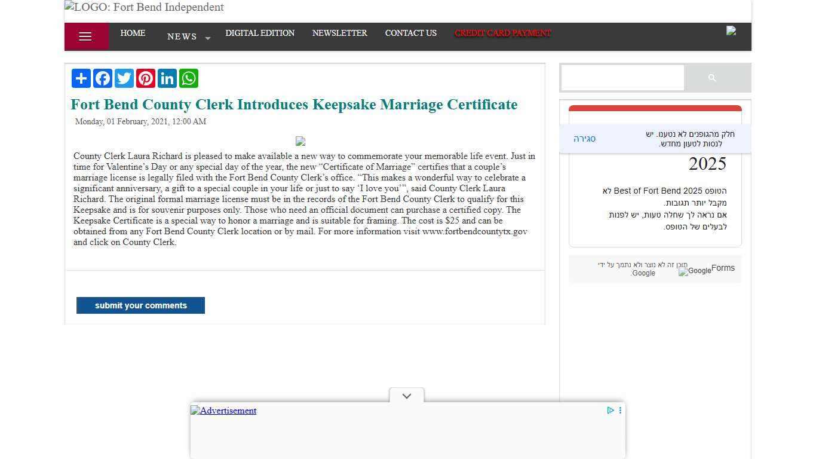This screenshot has width=816, height=459.
Task: Click the downward chevron below the article
Action: coord(406,395)
